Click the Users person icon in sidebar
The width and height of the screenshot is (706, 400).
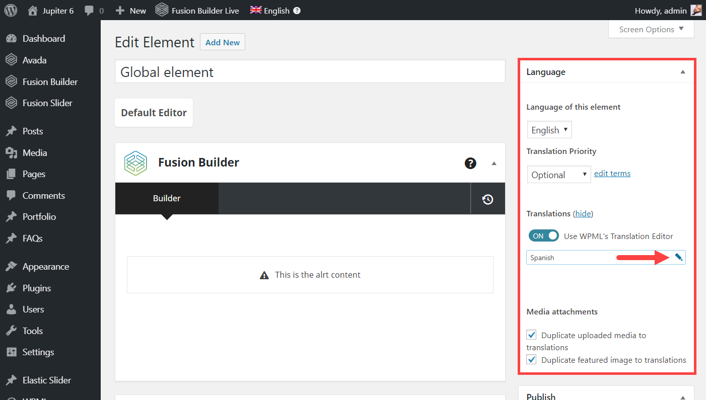pyautogui.click(x=11, y=309)
